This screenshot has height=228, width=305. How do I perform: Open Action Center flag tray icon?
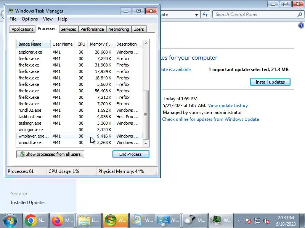(248, 221)
